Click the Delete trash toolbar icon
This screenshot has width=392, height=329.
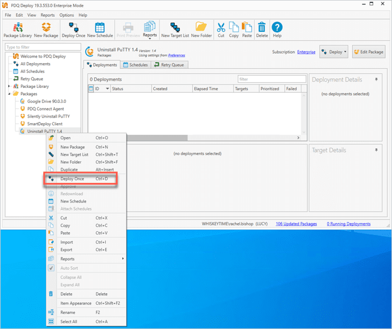(262, 30)
